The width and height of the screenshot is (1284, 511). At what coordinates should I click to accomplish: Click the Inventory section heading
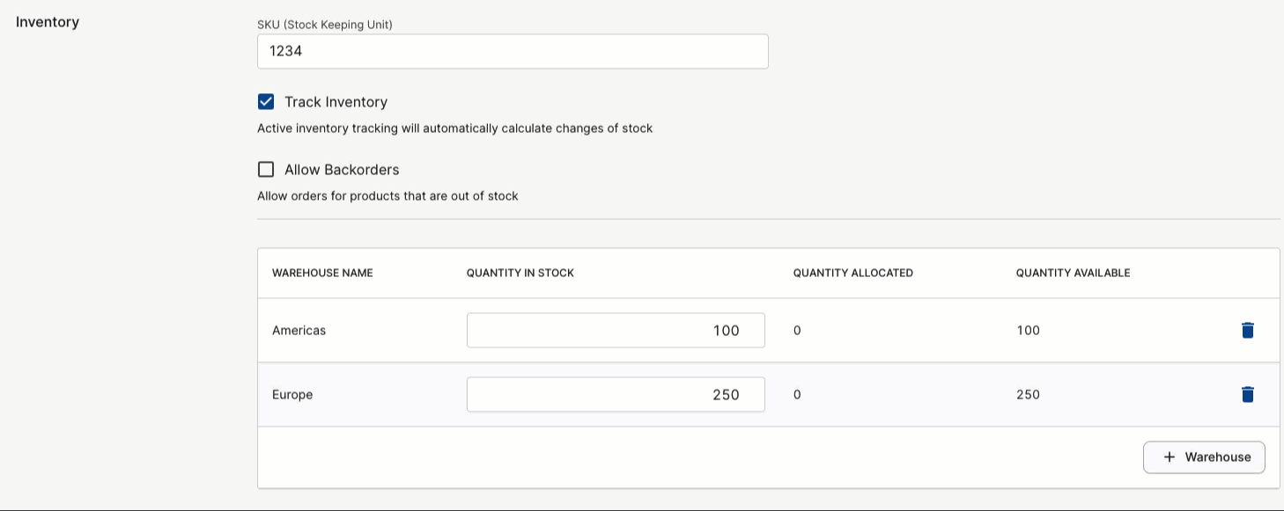[48, 22]
